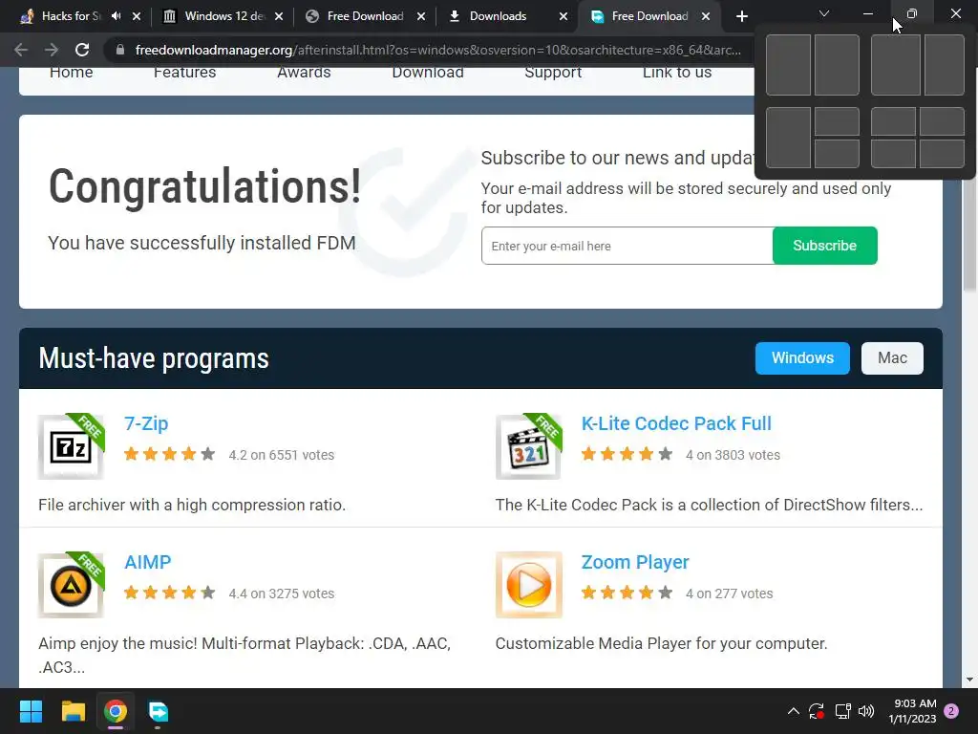Click the Chrome taskbar icon
Screen dimensions: 978x734
pos(116,711)
